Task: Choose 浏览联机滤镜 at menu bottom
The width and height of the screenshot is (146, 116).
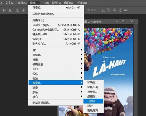Action: (x=56, y=103)
